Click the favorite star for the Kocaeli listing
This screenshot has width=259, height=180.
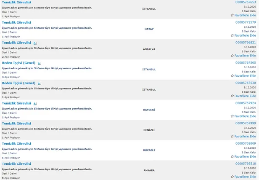tap(232, 157)
